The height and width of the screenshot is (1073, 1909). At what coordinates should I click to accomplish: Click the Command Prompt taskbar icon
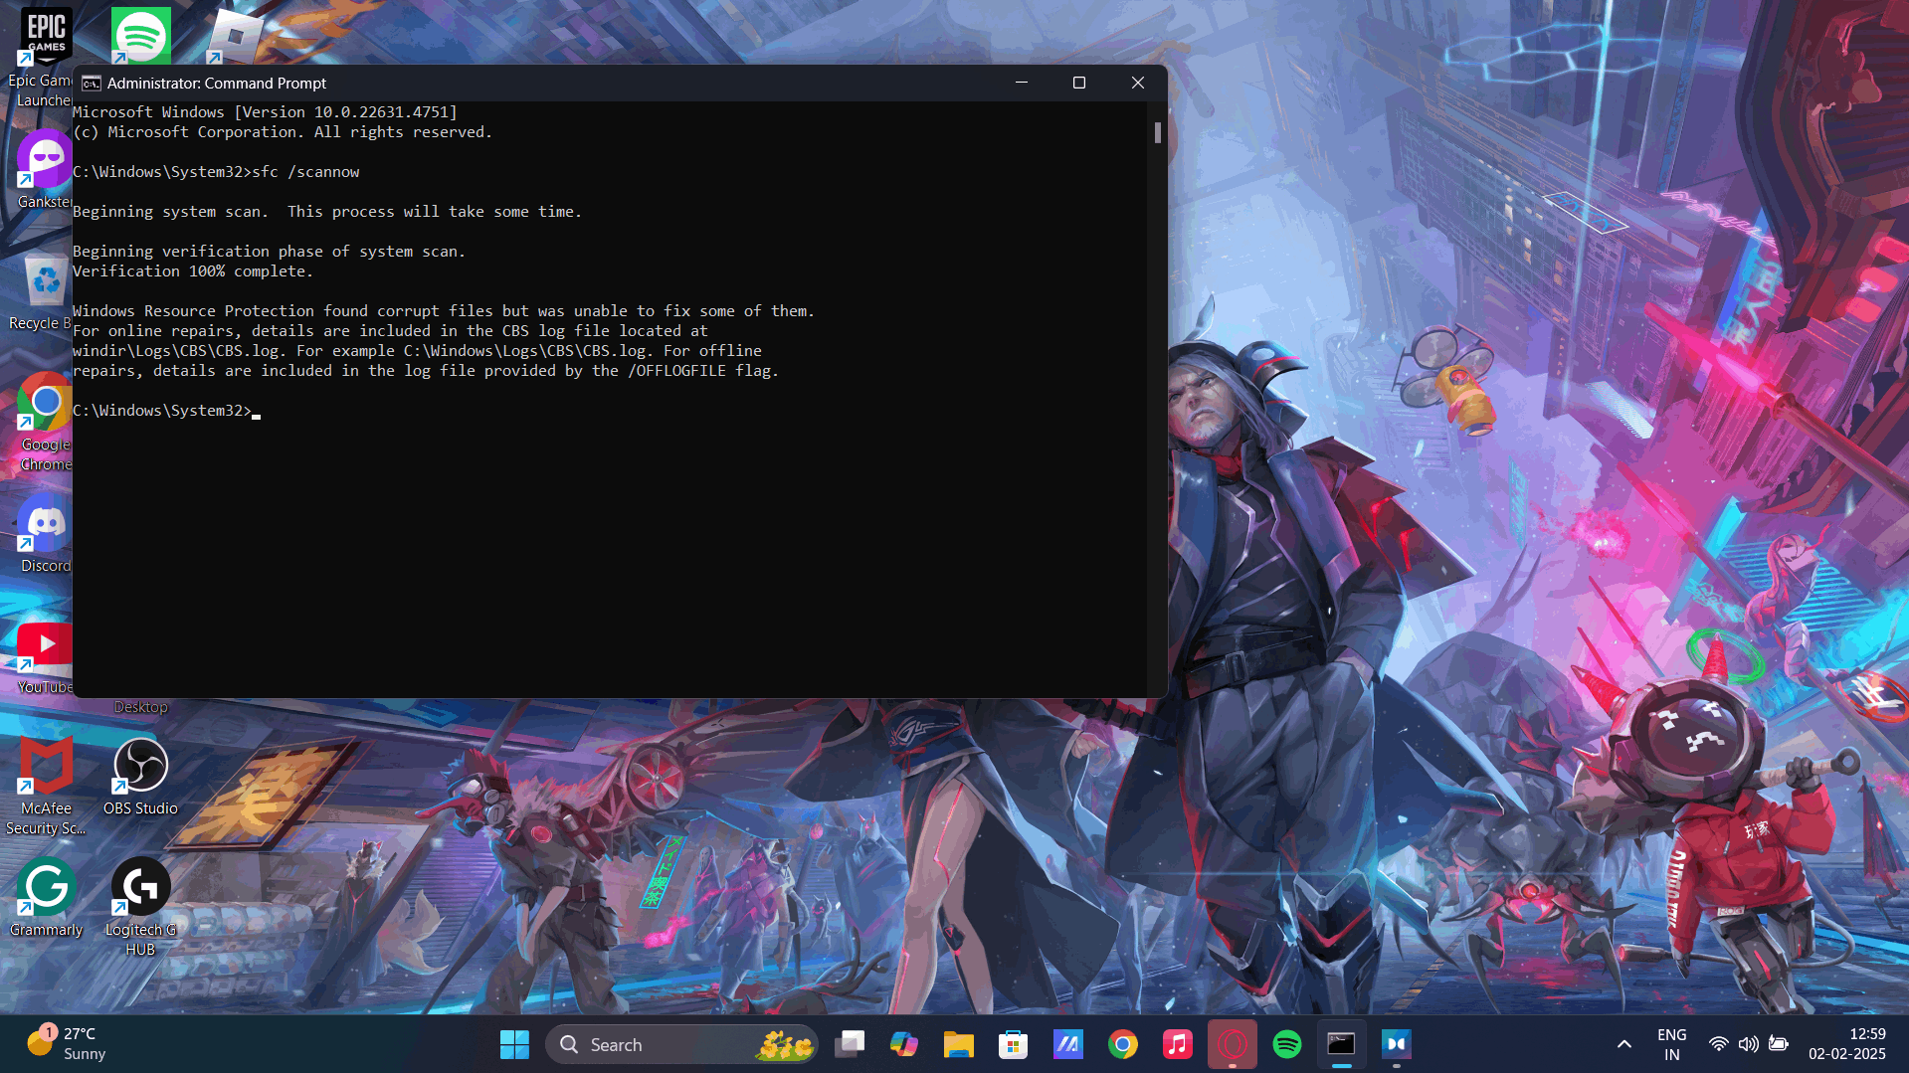pyautogui.click(x=1342, y=1044)
